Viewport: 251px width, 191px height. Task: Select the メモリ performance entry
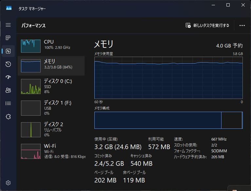[51, 66]
